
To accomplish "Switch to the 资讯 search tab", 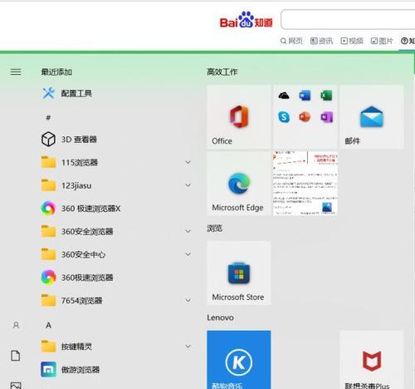I will click(322, 41).
